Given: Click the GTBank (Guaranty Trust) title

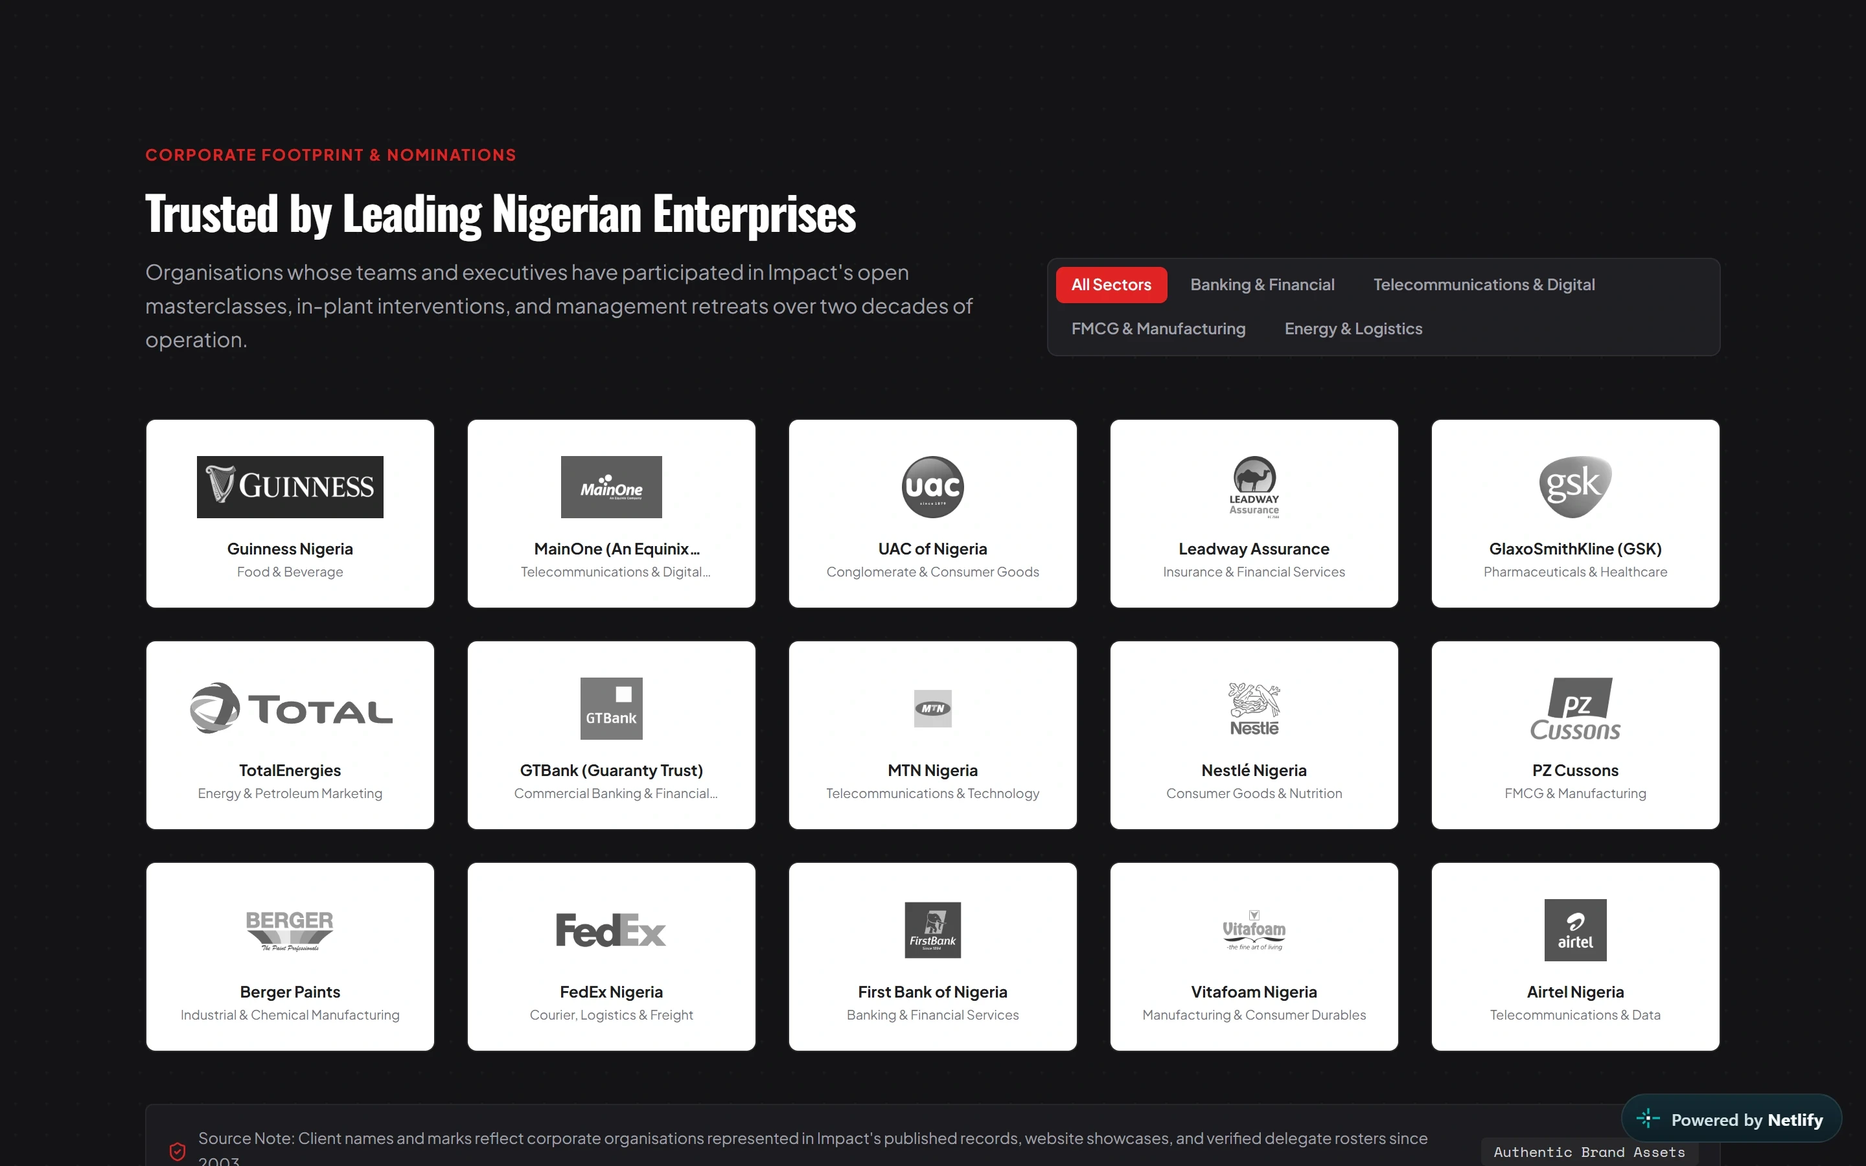Looking at the screenshot, I should click(x=612, y=770).
